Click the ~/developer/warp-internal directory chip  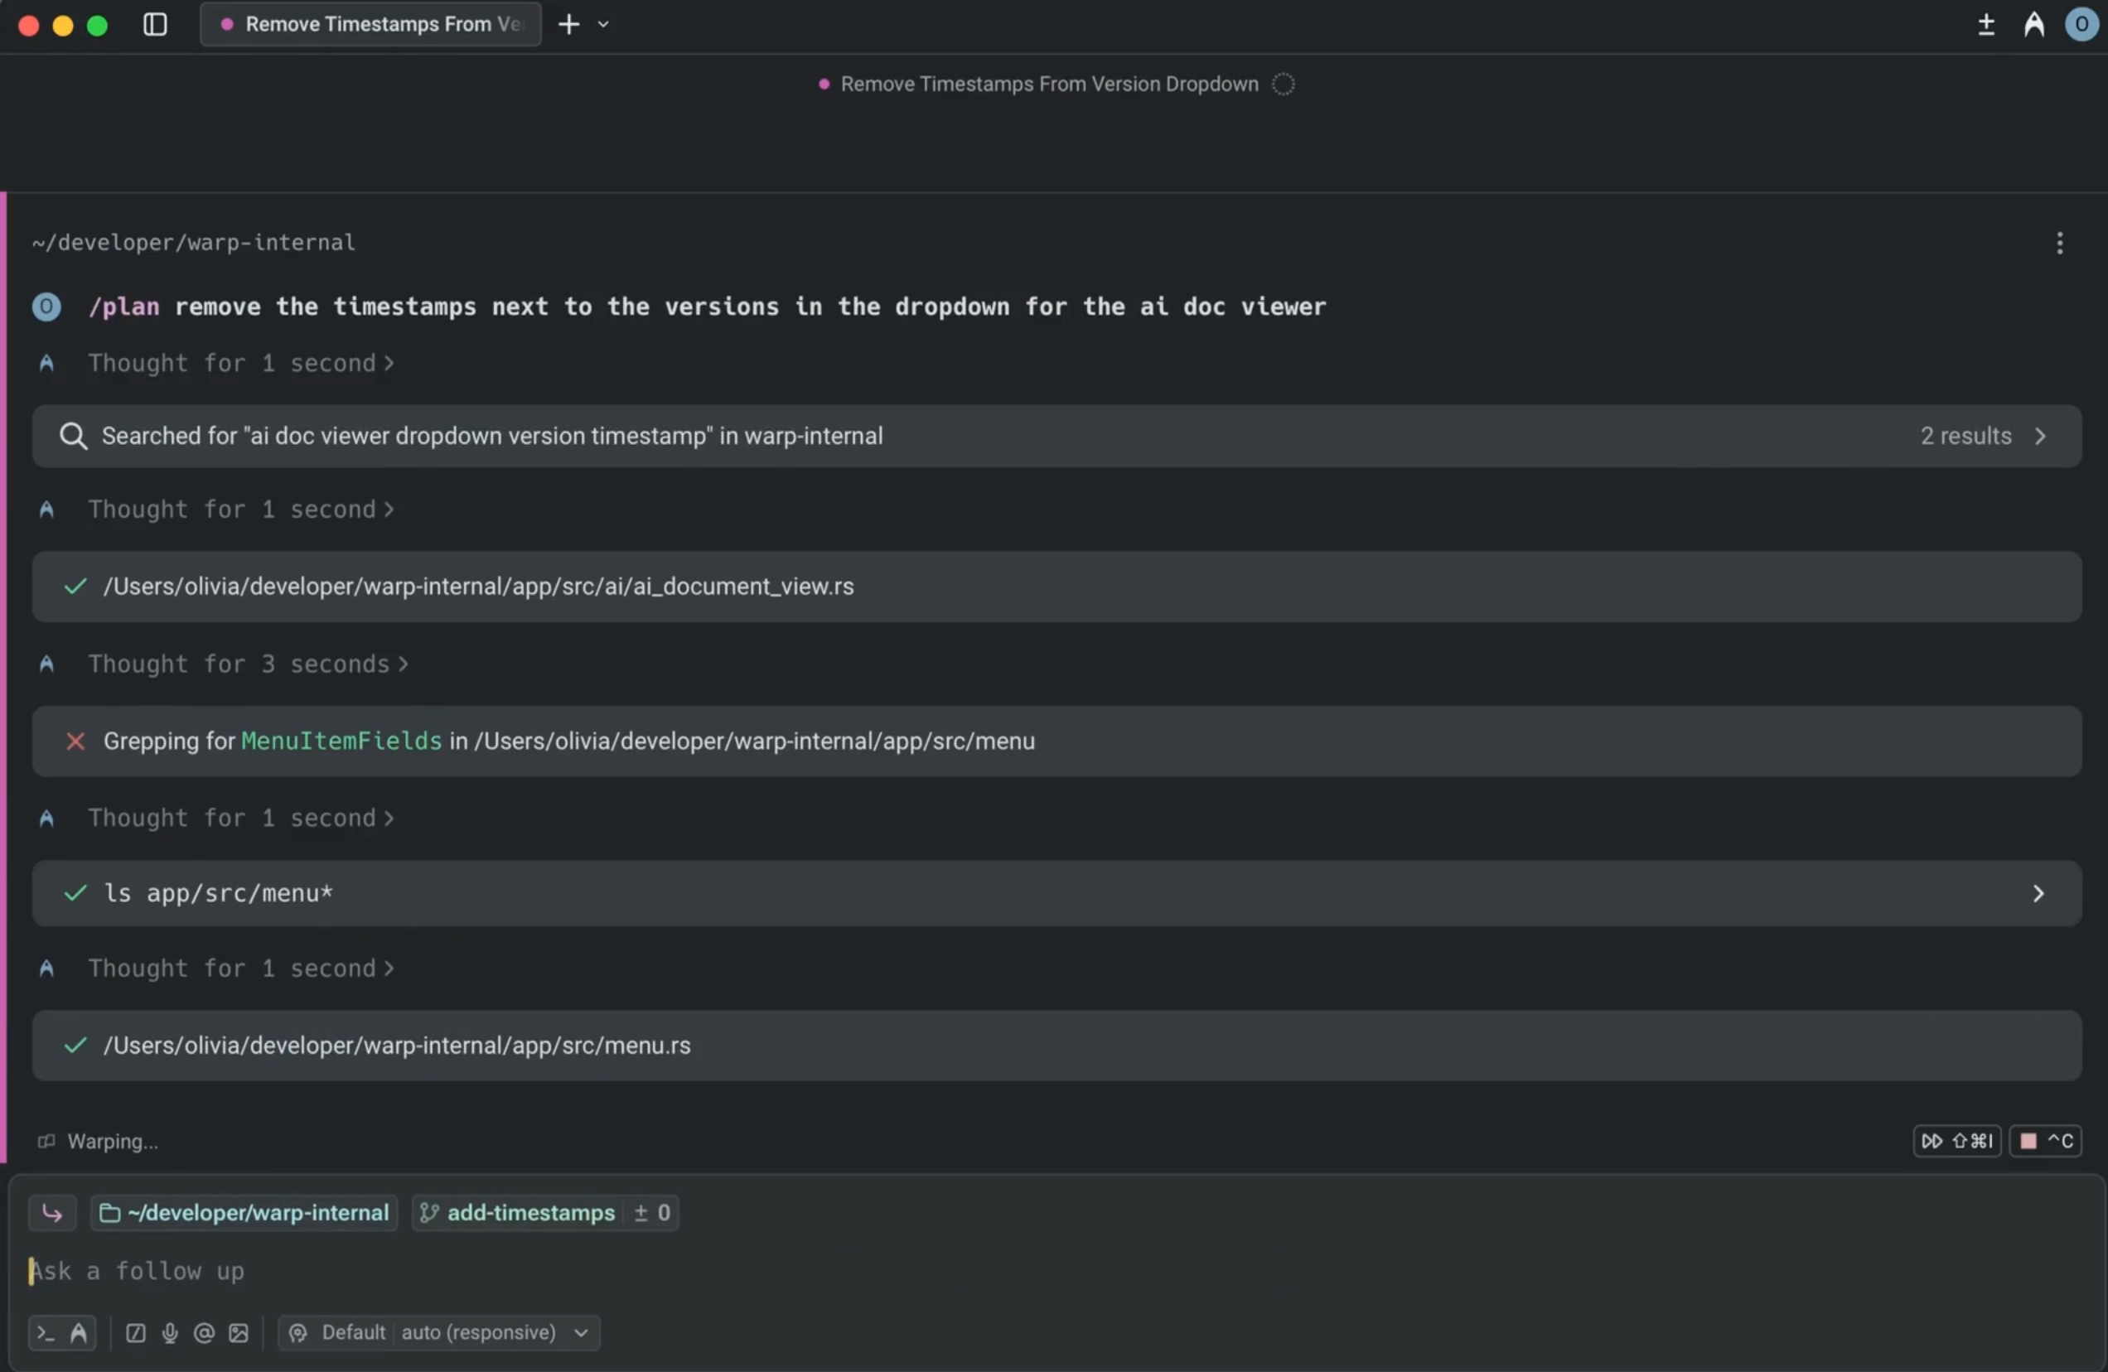point(244,1213)
